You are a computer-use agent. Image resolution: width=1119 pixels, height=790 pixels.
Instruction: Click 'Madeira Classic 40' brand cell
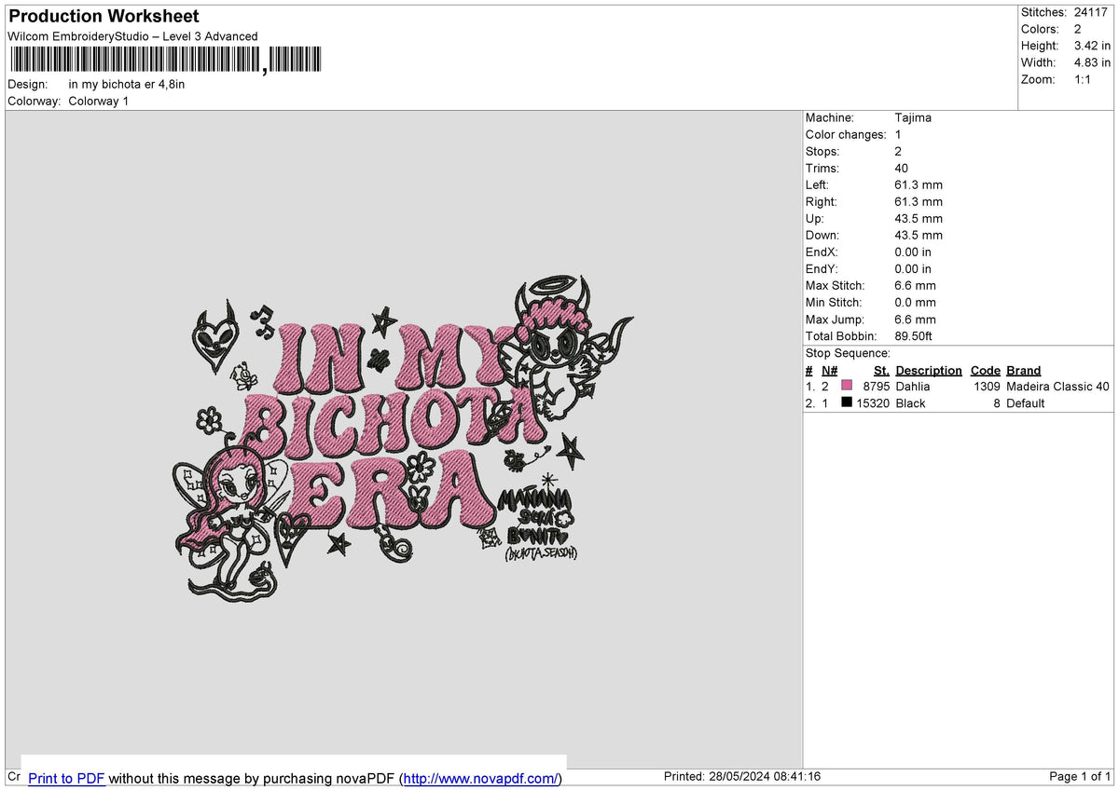click(x=1057, y=386)
